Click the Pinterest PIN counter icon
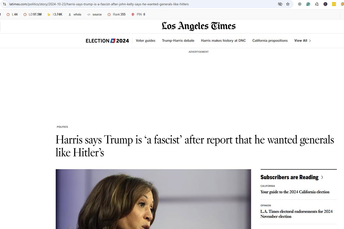The image size is (344, 229). click(133, 14)
